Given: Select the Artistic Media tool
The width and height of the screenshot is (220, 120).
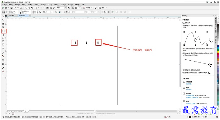Looking at the screenshot, I should (x=3, y=35).
